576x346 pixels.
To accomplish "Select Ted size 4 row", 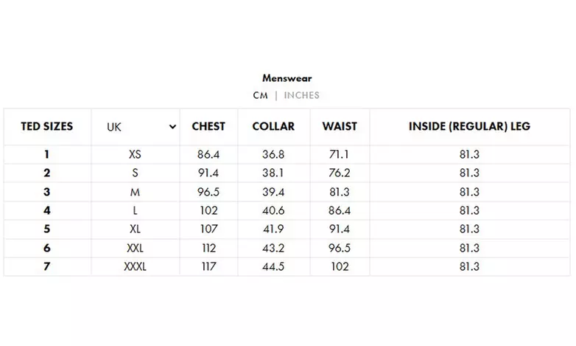I will [x=47, y=210].
